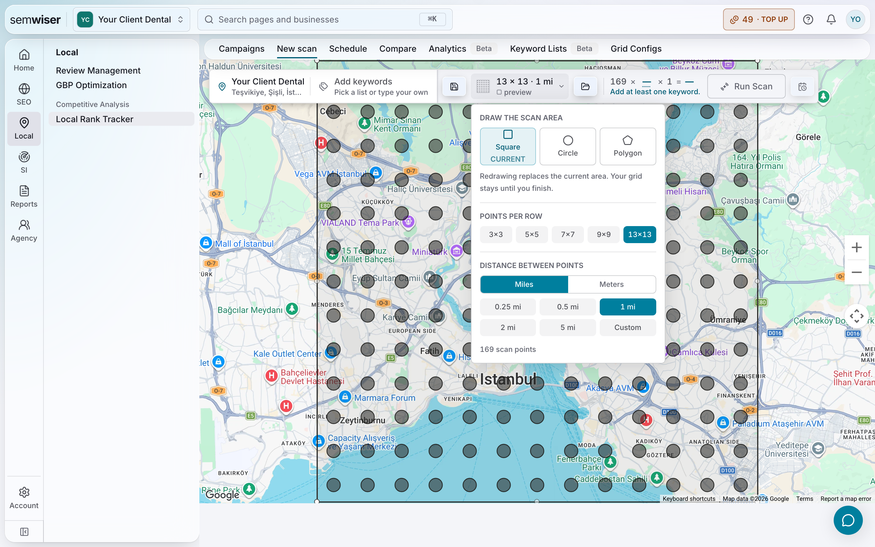875x547 pixels.
Task: Click the 49 TOP UP credits button
Action: point(759,19)
